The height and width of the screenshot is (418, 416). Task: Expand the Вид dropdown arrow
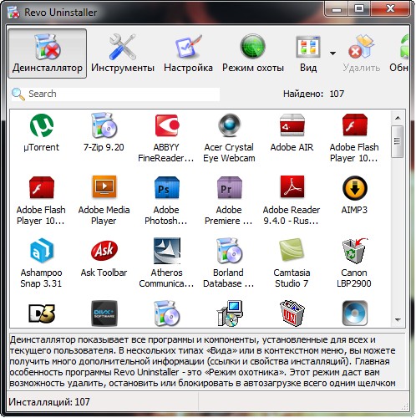(332, 53)
